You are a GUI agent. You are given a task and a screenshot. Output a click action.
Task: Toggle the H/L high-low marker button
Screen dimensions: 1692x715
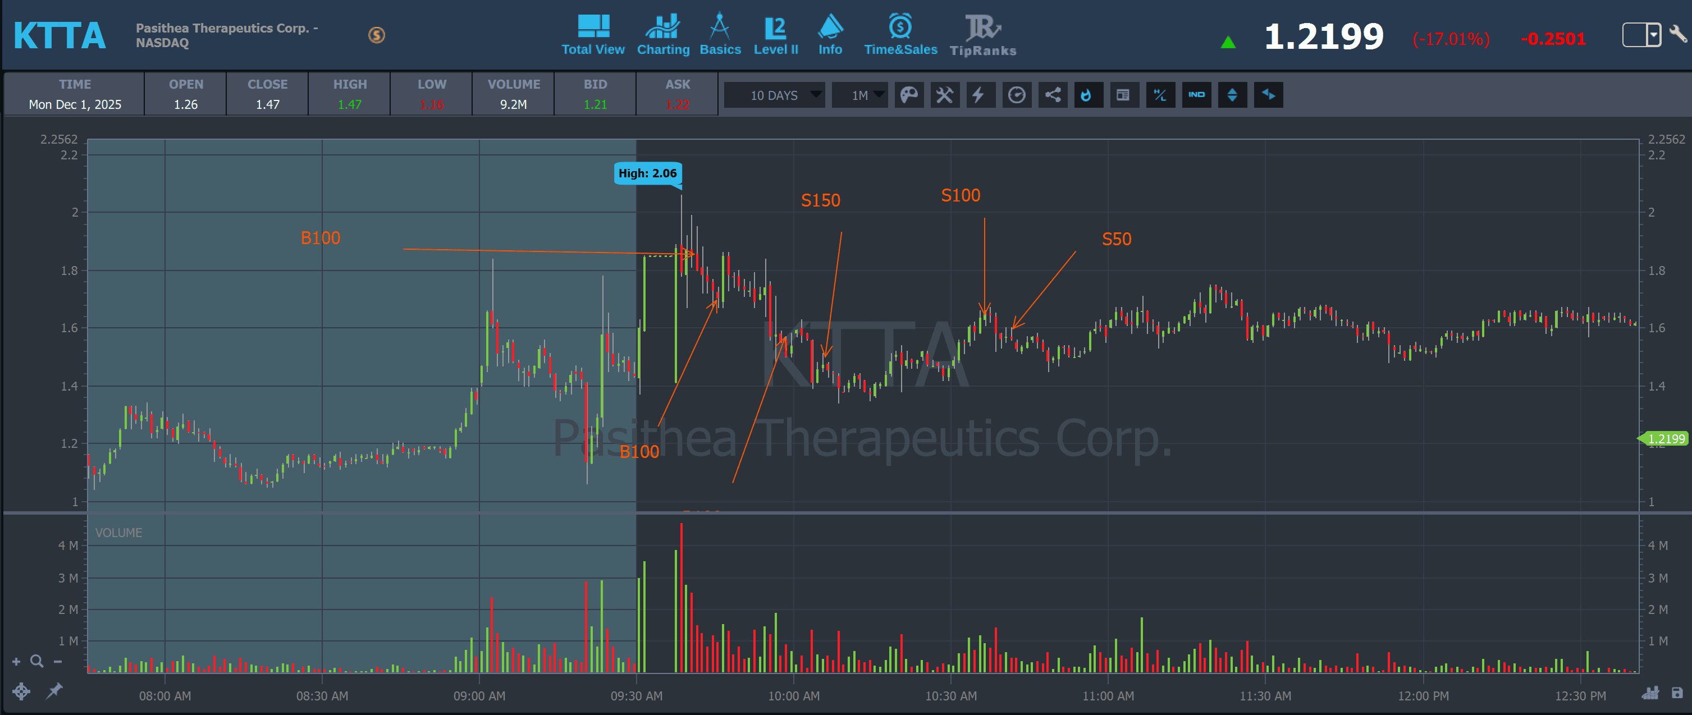click(1160, 95)
